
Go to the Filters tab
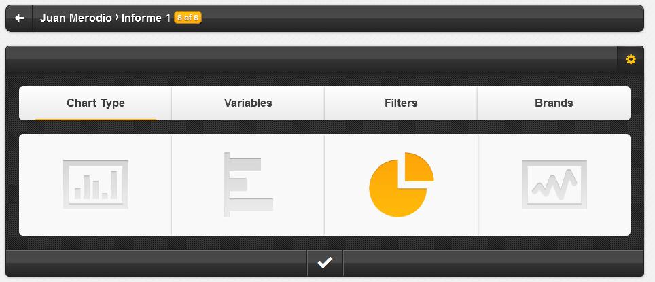click(401, 103)
